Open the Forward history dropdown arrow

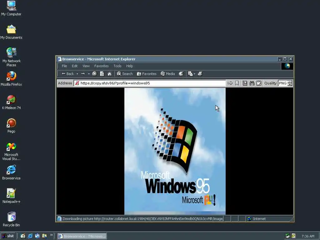pyautogui.click(x=89, y=74)
